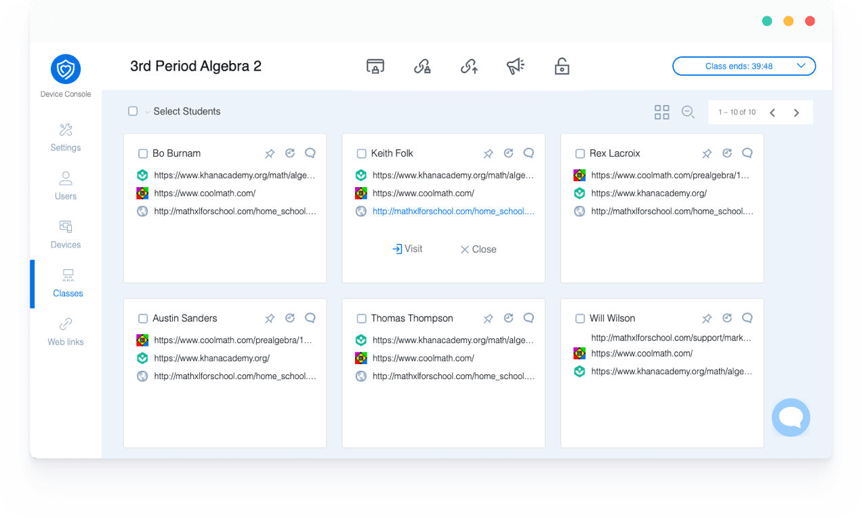This screenshot has width=862, height=518.
Task: Open Users in the sidebar
Action: click(66, 186)
